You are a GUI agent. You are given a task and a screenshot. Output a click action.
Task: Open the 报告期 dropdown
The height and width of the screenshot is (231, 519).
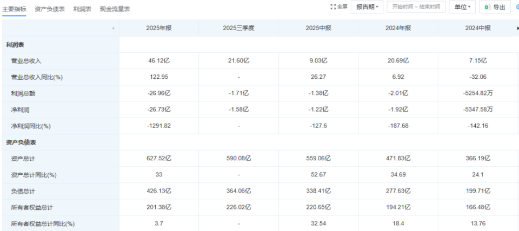coord(367,7)
